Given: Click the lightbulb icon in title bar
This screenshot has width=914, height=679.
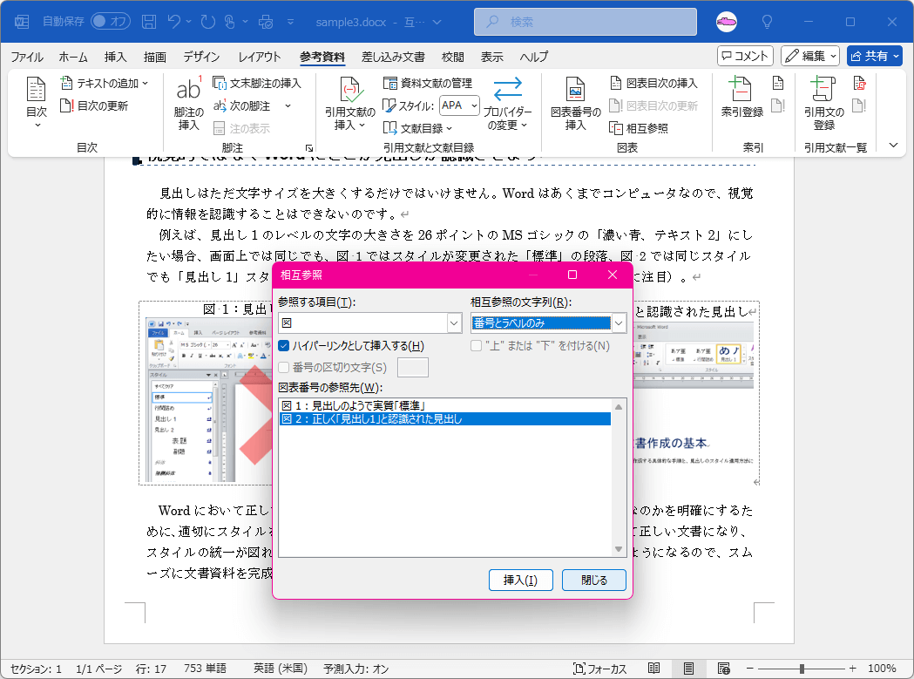Looking at the screenshot, I should (767, 22).
